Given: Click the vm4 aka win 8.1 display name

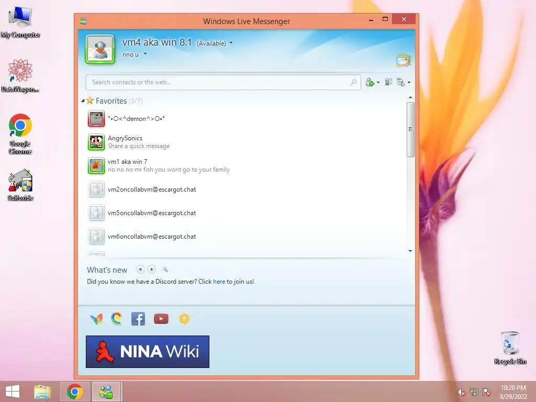Looking at the screenshot, I should (x=157, y=42).
